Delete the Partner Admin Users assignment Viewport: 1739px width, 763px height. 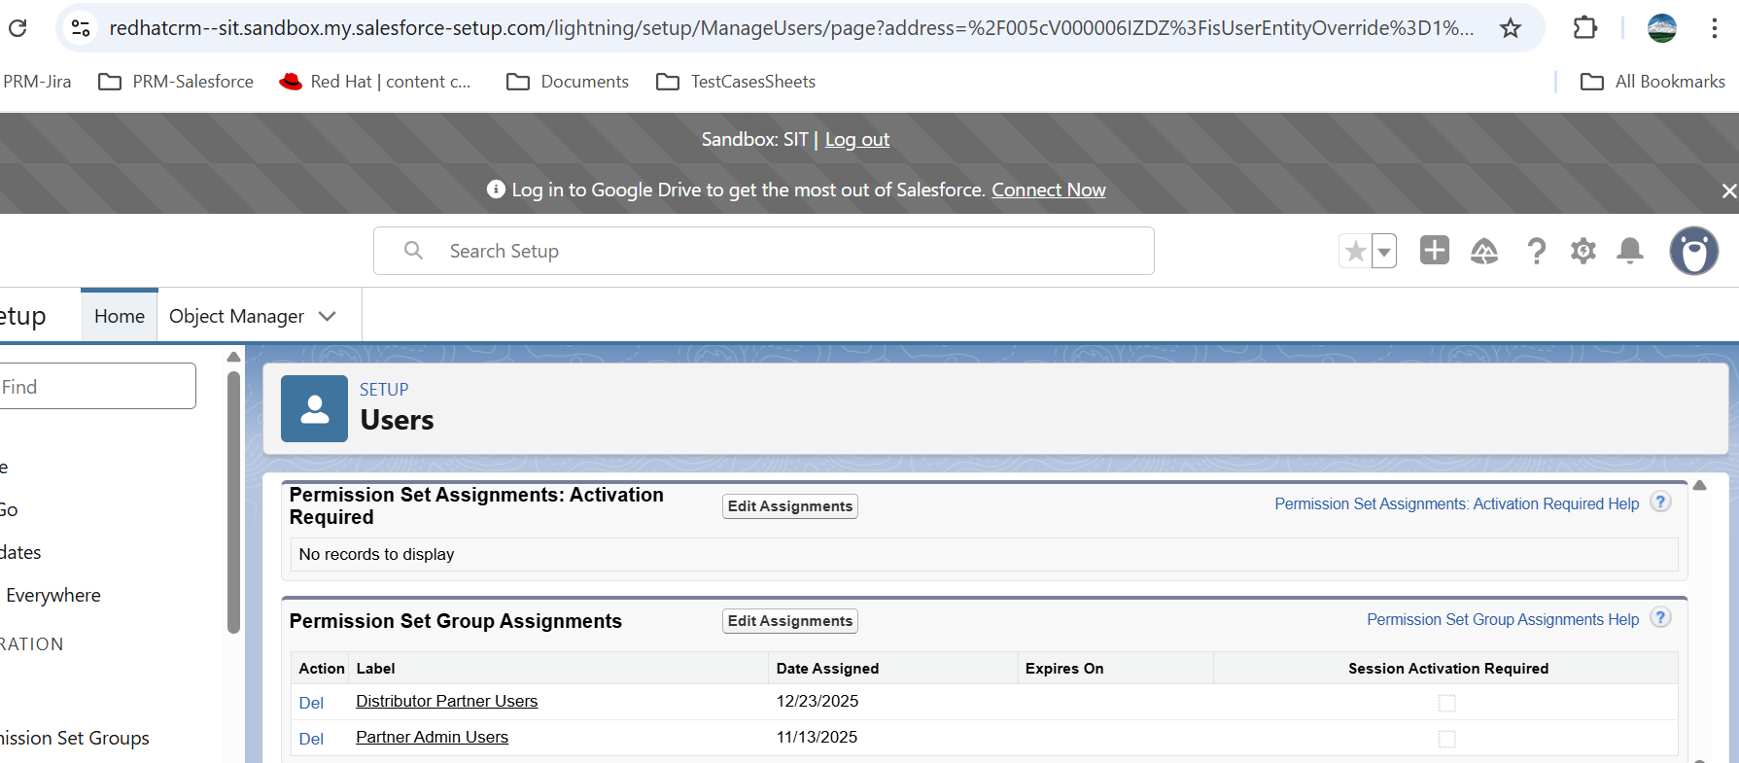click(x=311, y=739)
